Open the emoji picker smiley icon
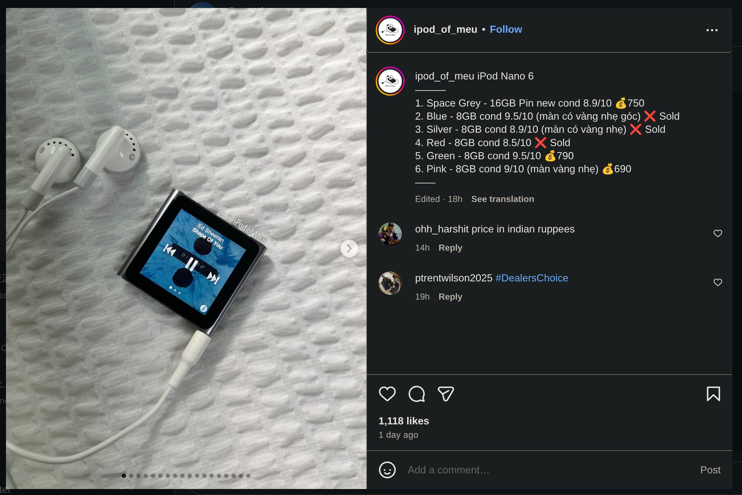742x495 pixels. click(x=387, y=470)
